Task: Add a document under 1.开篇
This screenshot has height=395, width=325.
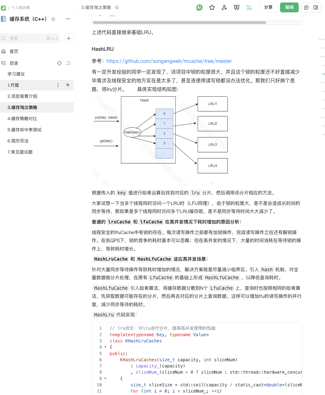Action: coord(68,85)
